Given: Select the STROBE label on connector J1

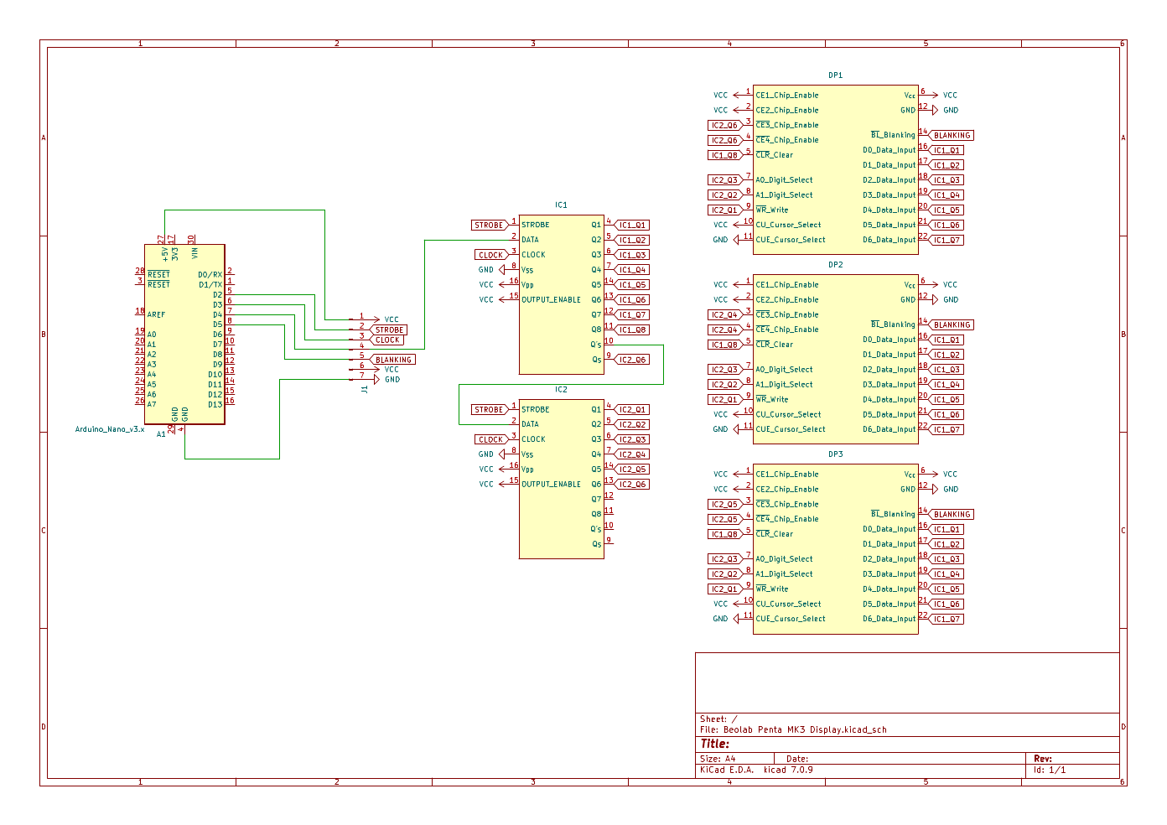Looking at the screenshot, I should pyautogui.click(x=389, y=330).
